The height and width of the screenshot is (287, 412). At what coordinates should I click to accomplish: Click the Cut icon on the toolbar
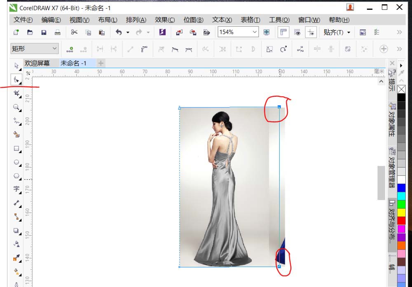[75, 32]
